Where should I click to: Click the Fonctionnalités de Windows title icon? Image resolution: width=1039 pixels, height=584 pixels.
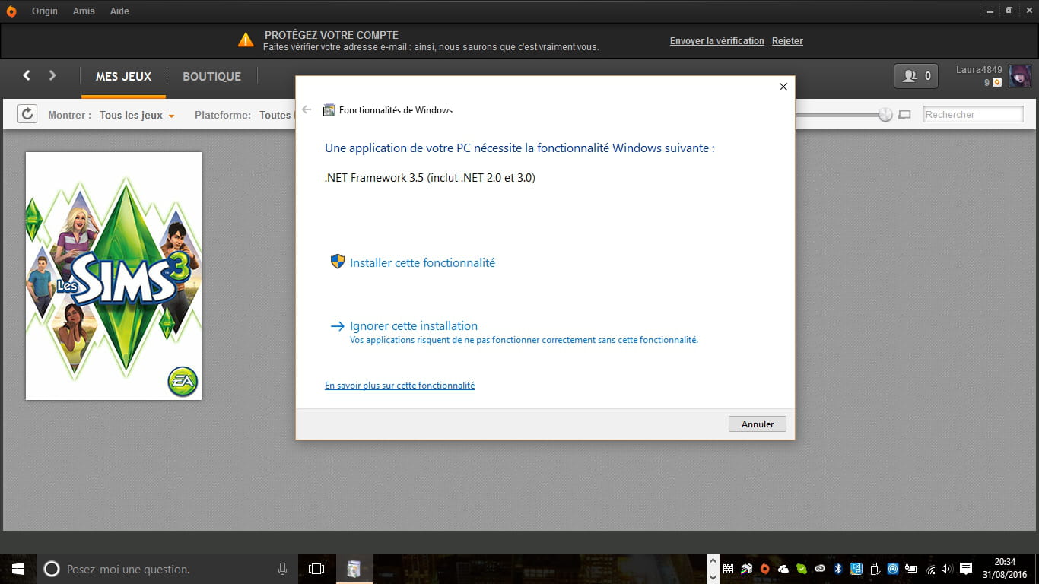[x=329, y=109]
